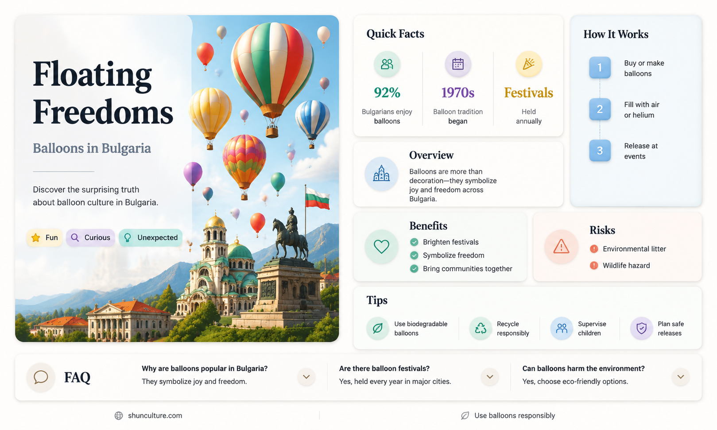The image size is (717, 430).
Task: Click the leaf icon in footer
Action: [x=465, y=415]
